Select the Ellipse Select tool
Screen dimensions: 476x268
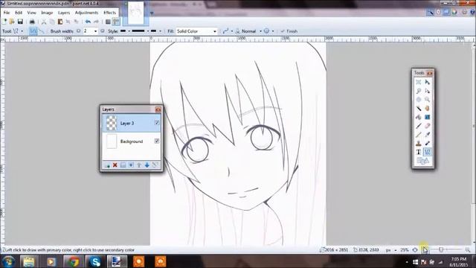(419, 100)
